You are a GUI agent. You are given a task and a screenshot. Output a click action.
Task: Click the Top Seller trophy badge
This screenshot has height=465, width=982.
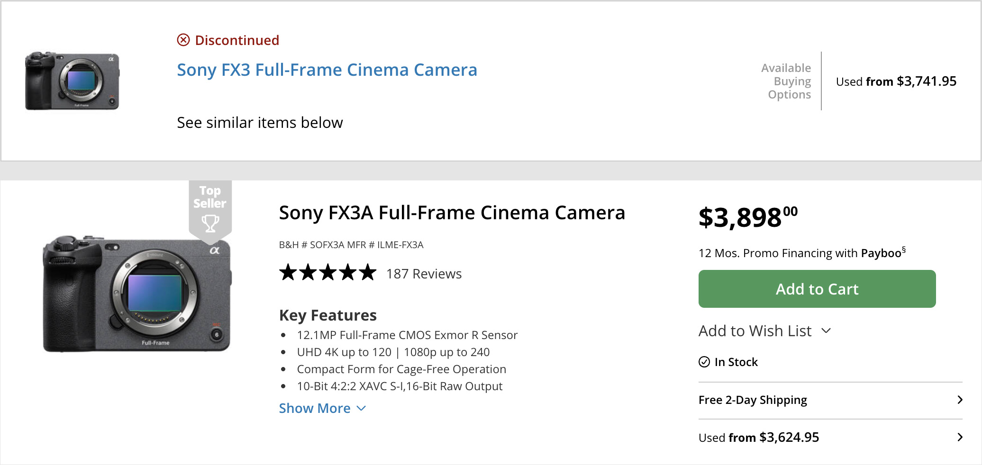tap(210, 208)
